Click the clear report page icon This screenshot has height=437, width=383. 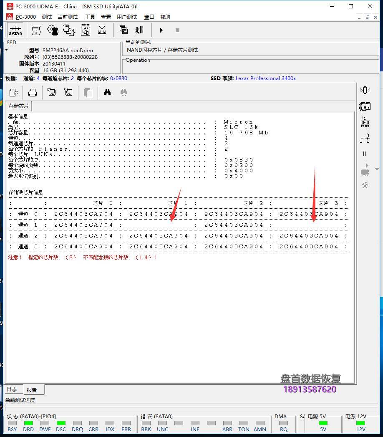click(13, 92)
